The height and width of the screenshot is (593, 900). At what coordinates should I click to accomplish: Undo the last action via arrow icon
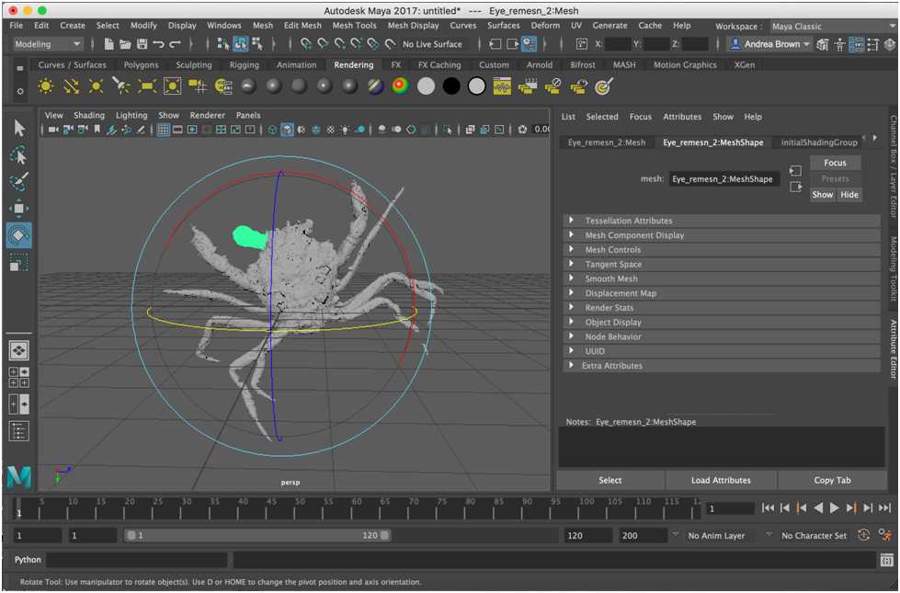coord(158,44)
